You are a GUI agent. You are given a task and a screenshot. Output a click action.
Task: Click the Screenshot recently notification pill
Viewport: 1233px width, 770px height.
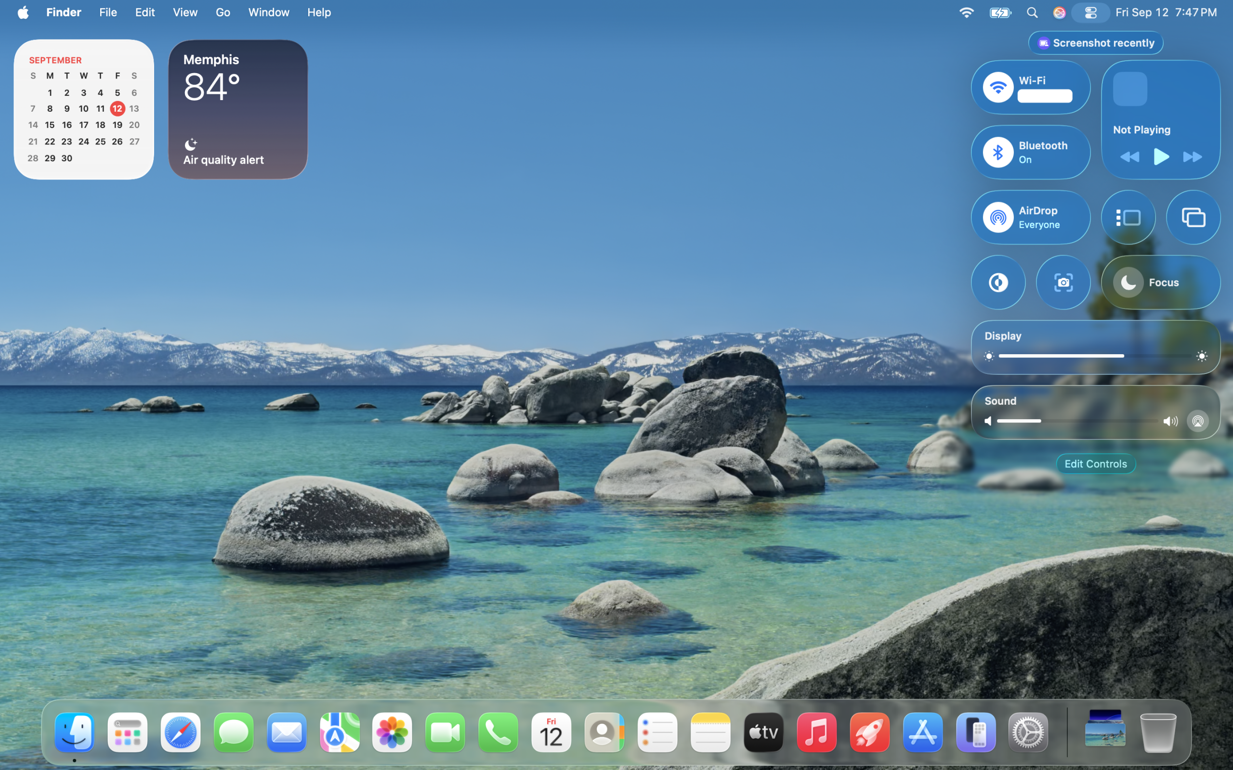[1095, 43]
